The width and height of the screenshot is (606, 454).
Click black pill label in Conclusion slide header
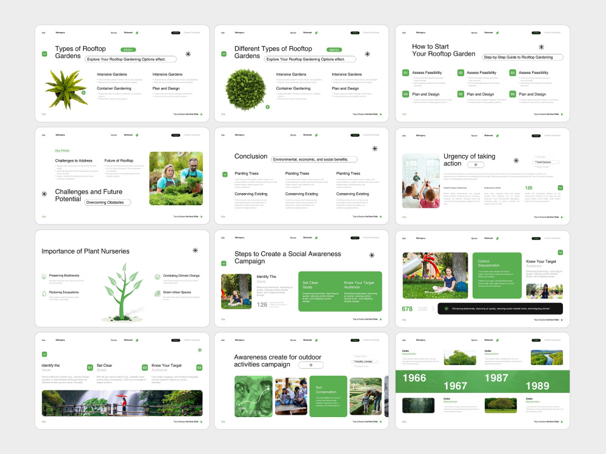[x=355, y=135]
